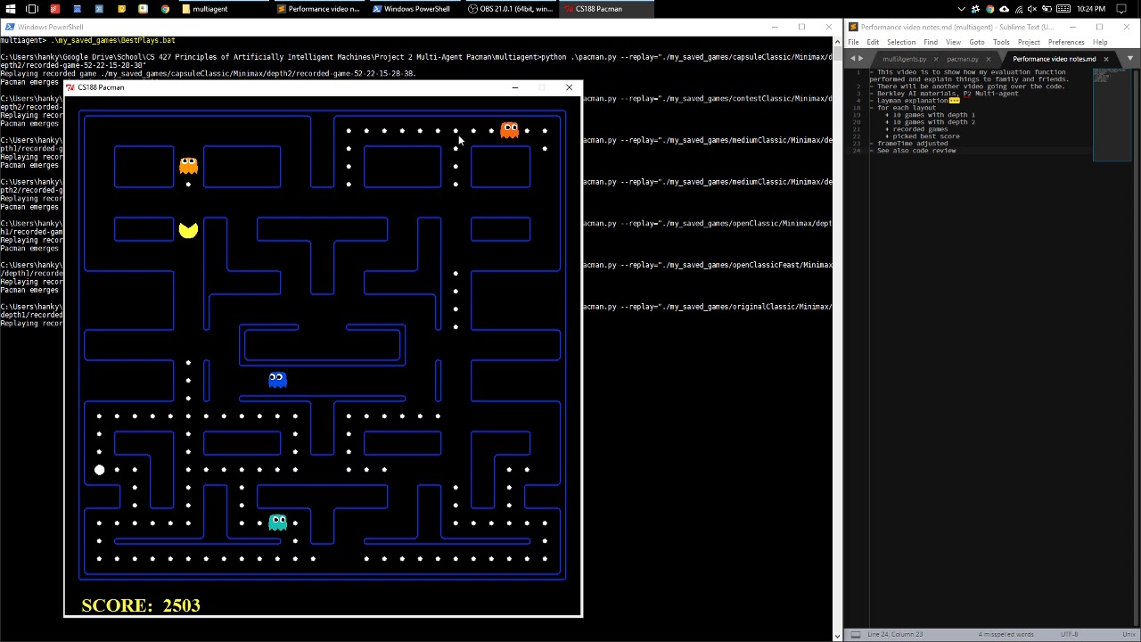Go to next tab with right arrow
The image size is (1141, 642).
pos(862,59)
